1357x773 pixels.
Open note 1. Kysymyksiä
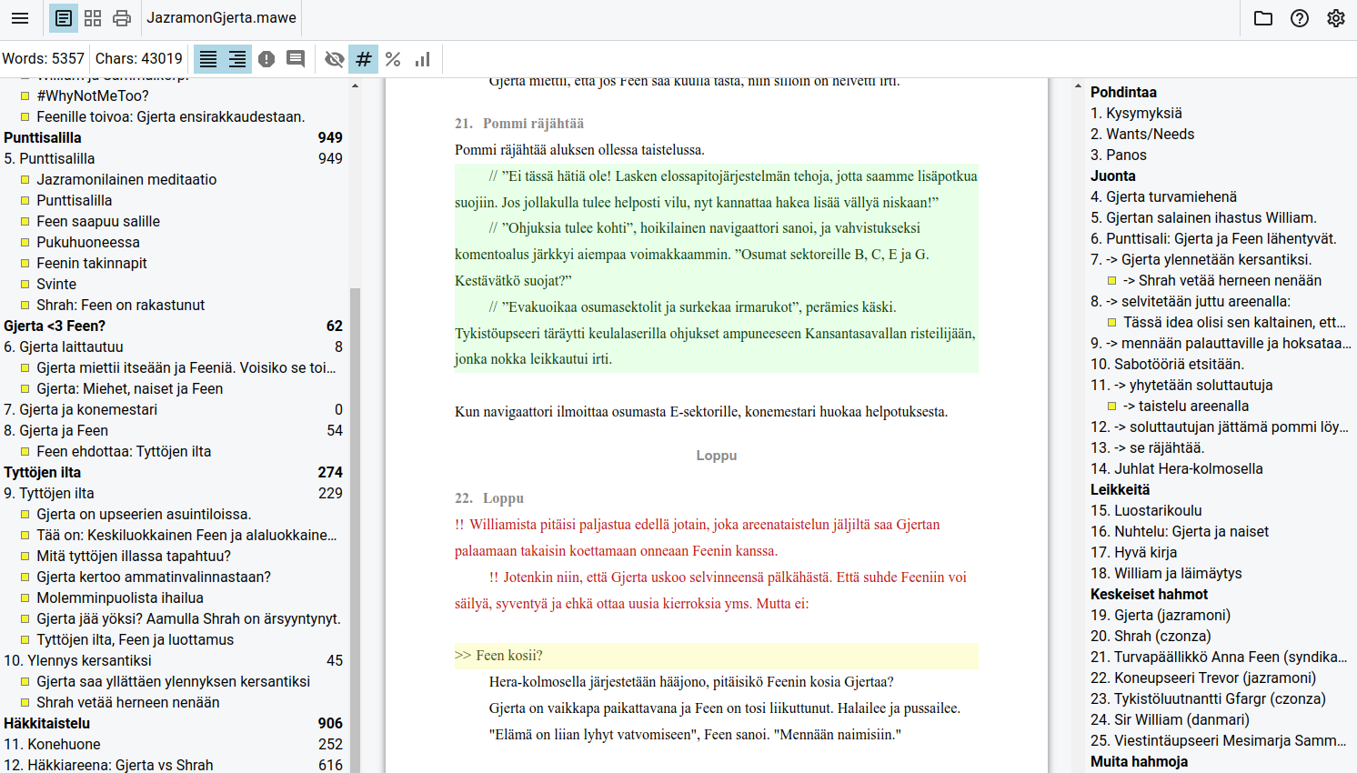tap(1136, 113)
